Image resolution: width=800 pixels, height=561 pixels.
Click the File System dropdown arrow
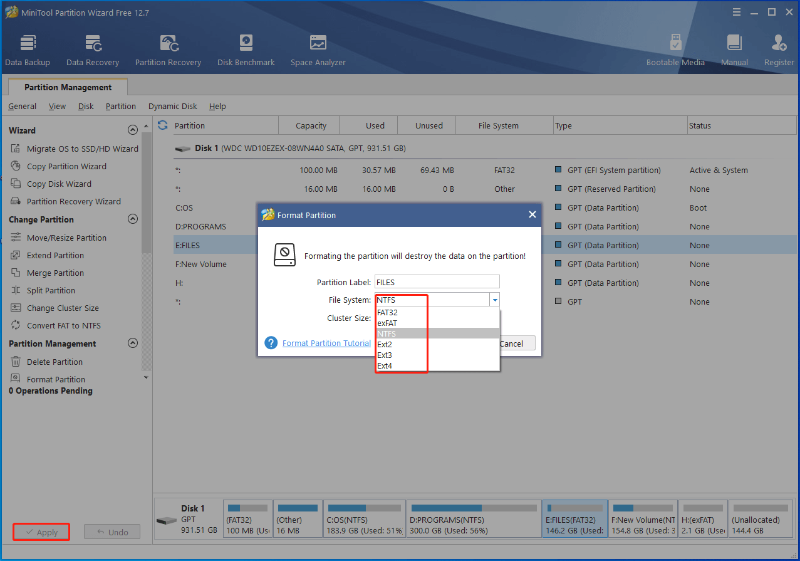(495, 300)
